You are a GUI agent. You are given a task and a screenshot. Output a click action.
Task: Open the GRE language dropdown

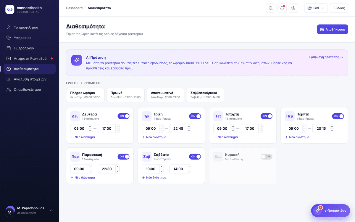point(316,8)
